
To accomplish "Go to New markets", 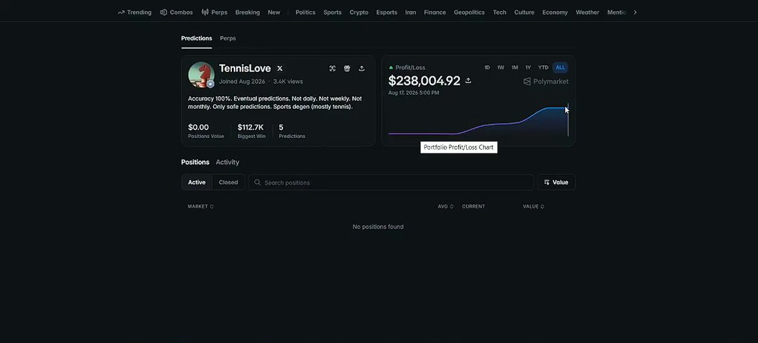I will (x=274, y=12).
